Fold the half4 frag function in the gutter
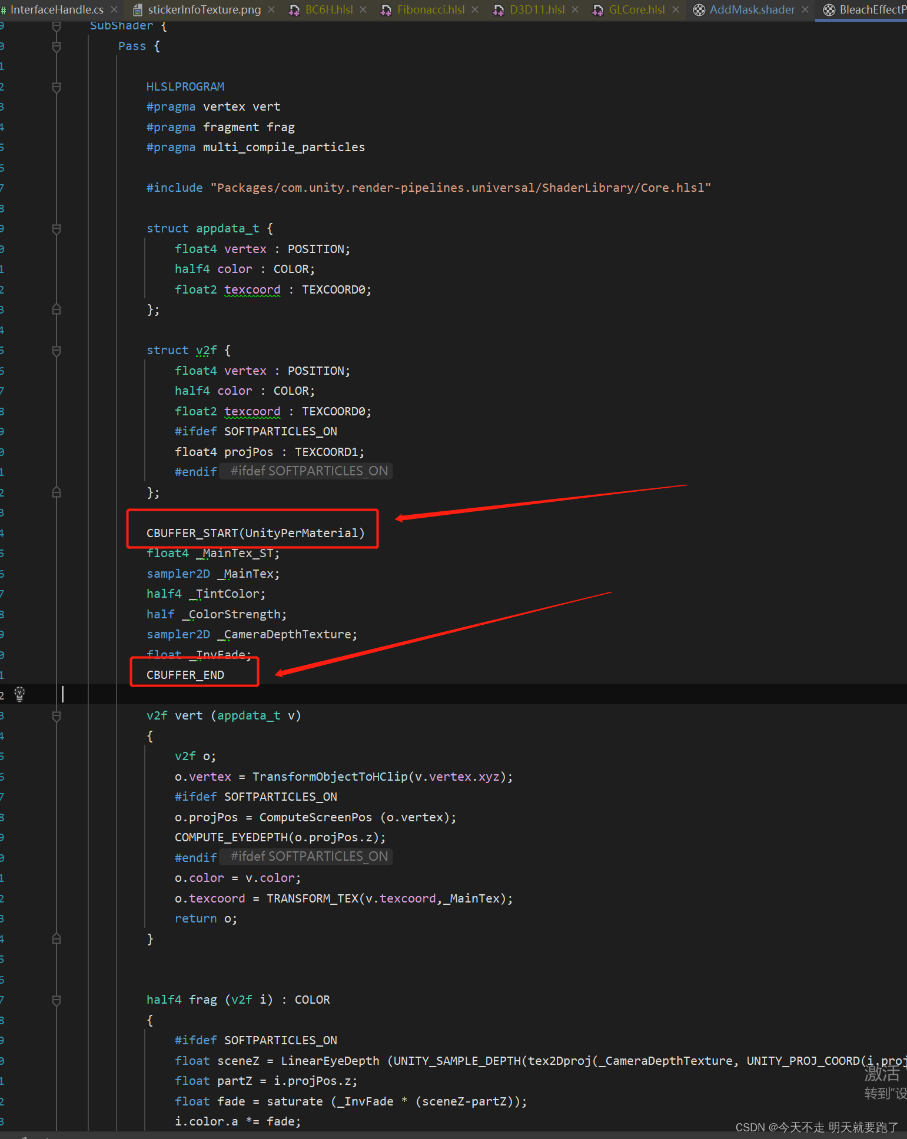This screenshot has height=1139, width=907. click(57, 1000)
